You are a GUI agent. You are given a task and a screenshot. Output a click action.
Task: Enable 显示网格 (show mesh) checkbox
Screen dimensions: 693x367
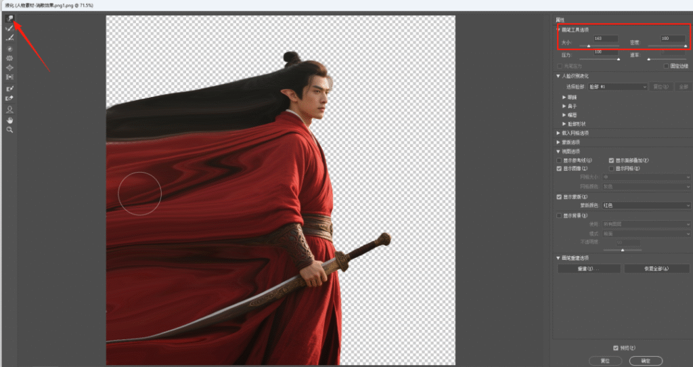(612, 169)
